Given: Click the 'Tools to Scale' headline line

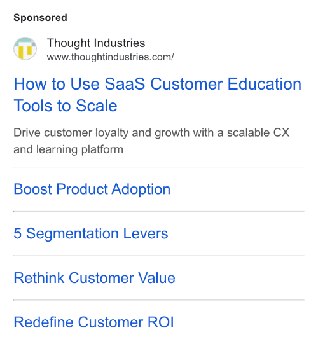Looking at the screenshot, I should (x=66, y=106).
